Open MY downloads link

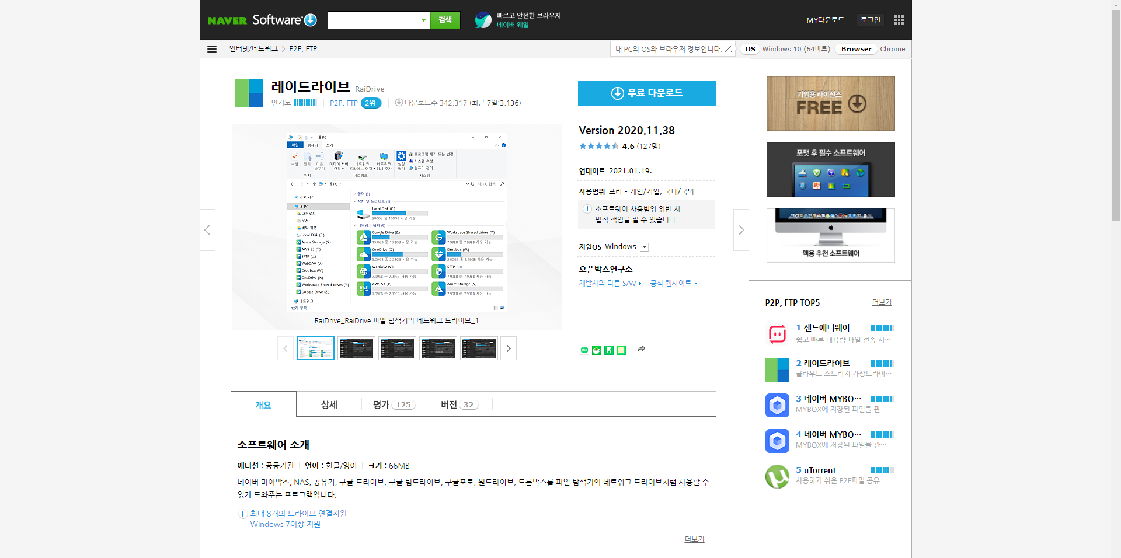tap(825, 20)
